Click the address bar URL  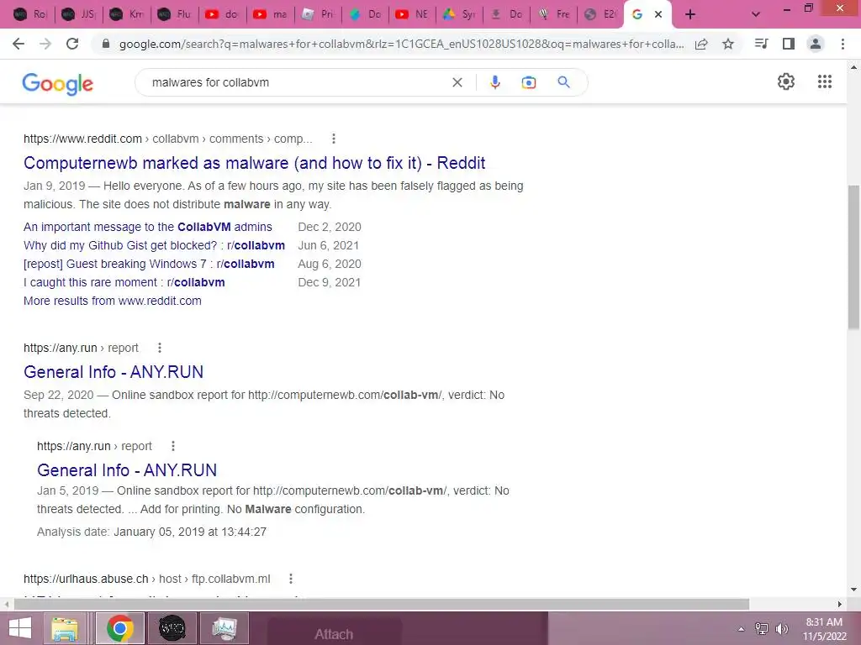pos(401,44)
